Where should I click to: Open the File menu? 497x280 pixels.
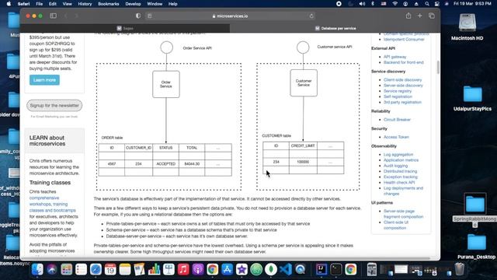tap(40, 4)
